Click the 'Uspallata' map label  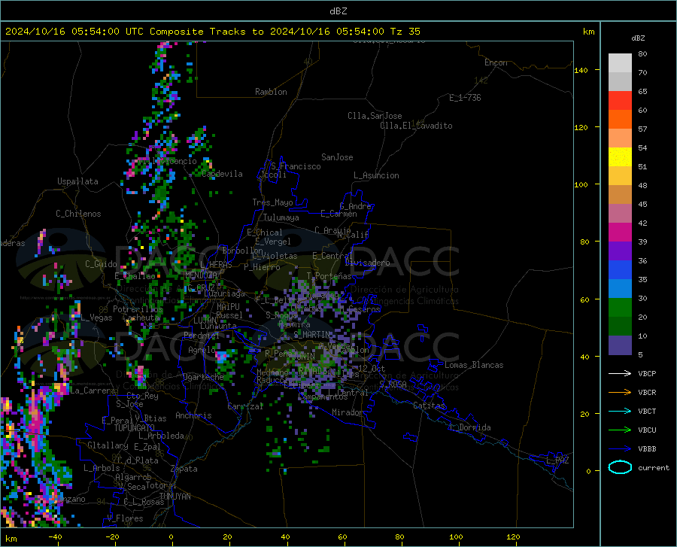(77, 181)
